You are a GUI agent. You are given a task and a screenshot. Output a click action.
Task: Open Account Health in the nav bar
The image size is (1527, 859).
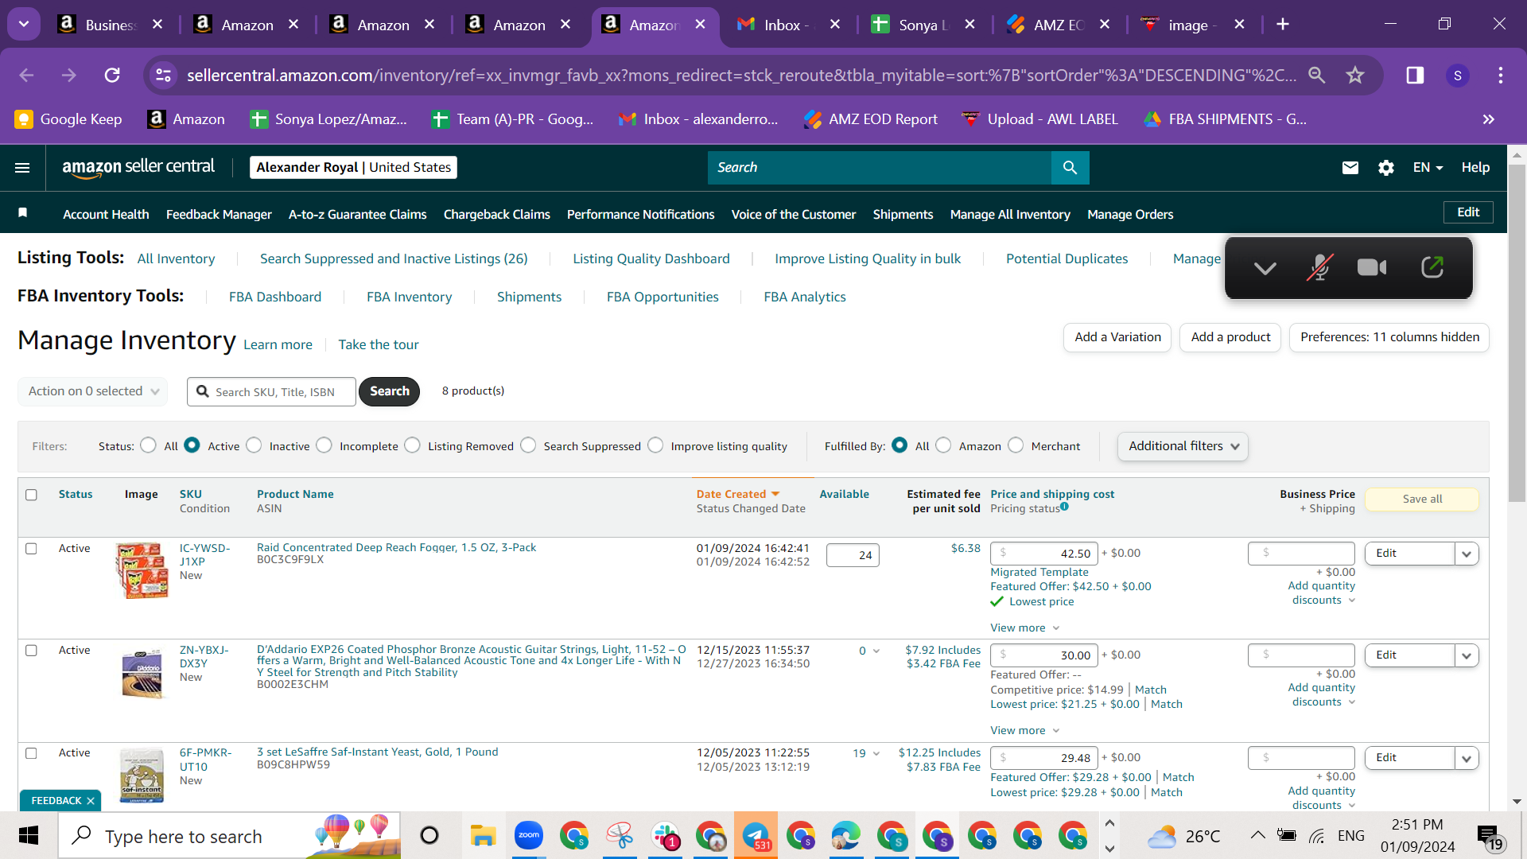click(x=106, y=215)
